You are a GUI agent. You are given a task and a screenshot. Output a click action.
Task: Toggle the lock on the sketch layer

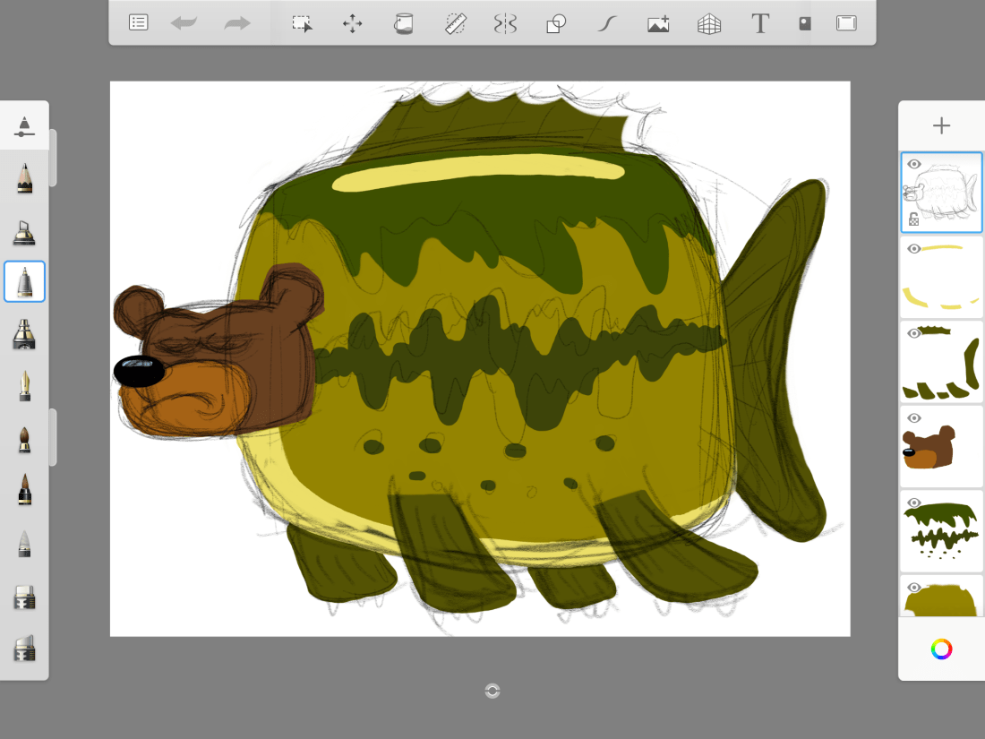pyautogui.click(x=914, y=219)
